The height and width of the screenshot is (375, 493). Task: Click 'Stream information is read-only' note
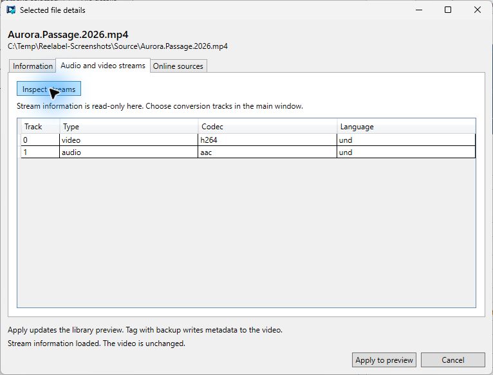tap(160, 106)
